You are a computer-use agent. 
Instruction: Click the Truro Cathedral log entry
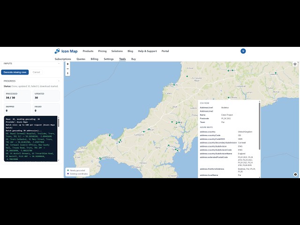(x=29, y=141)
